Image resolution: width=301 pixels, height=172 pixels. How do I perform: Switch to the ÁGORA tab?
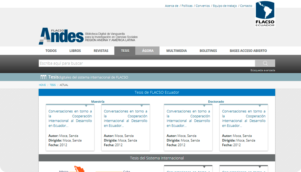click(148, 51)
